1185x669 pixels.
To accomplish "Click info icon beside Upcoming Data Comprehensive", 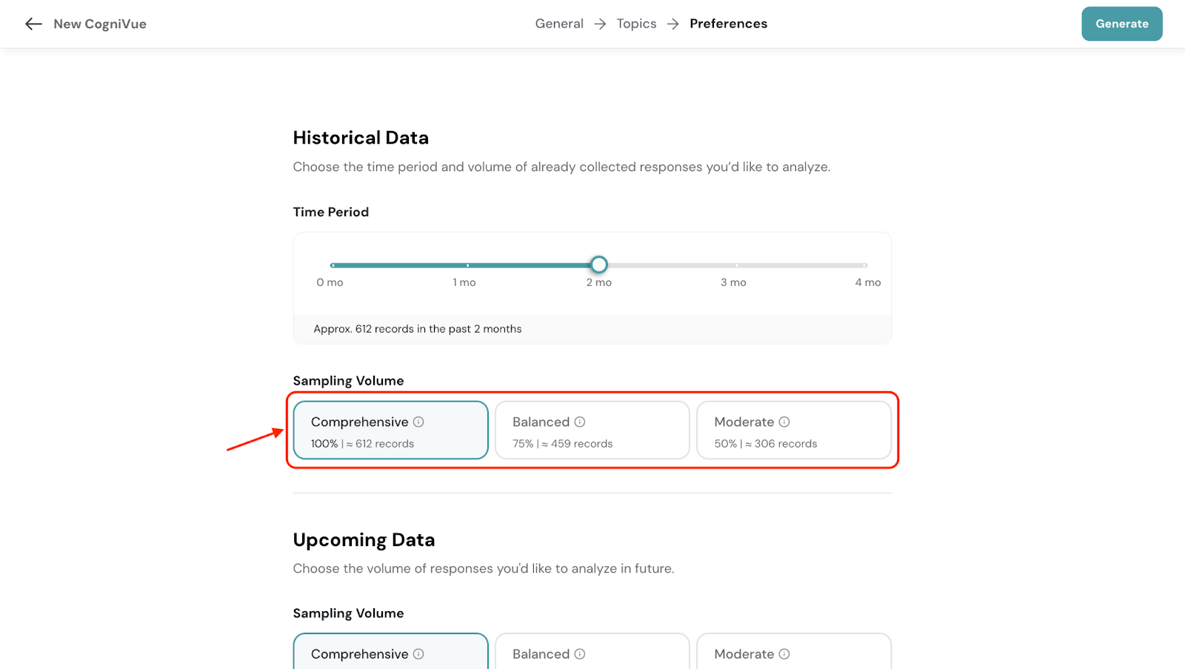I will coord(418,653).
